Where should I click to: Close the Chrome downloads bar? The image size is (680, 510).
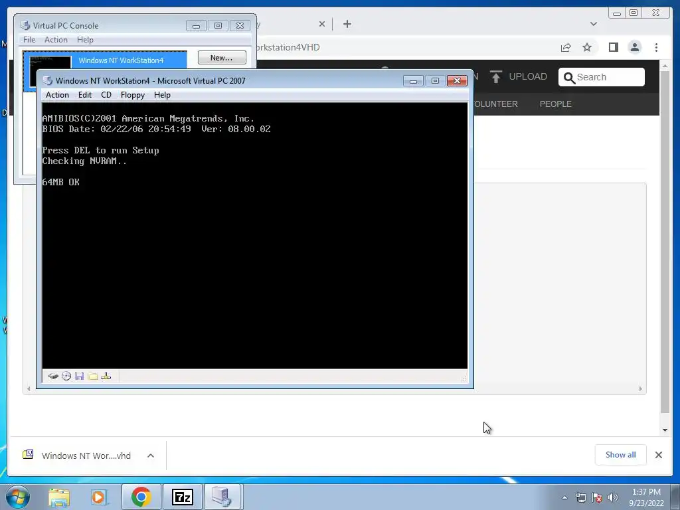tap(658, 455)
